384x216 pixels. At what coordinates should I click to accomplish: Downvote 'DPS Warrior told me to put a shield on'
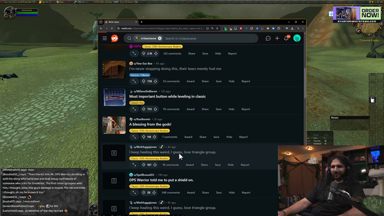point(154,193)
